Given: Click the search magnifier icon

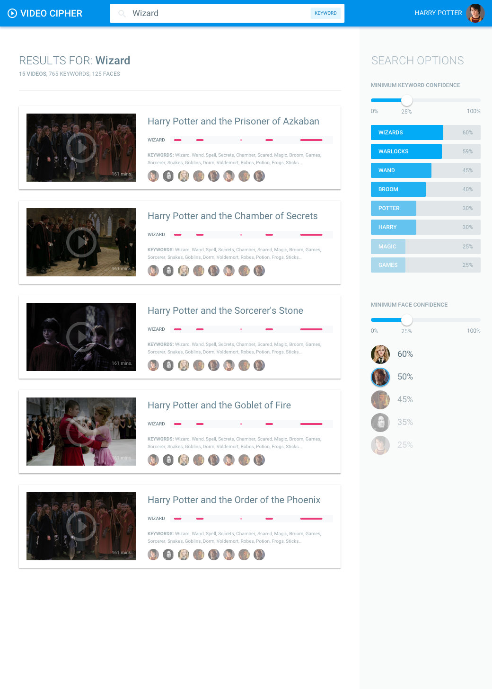Looking at the screenshot, I should [x=122, y=13].
